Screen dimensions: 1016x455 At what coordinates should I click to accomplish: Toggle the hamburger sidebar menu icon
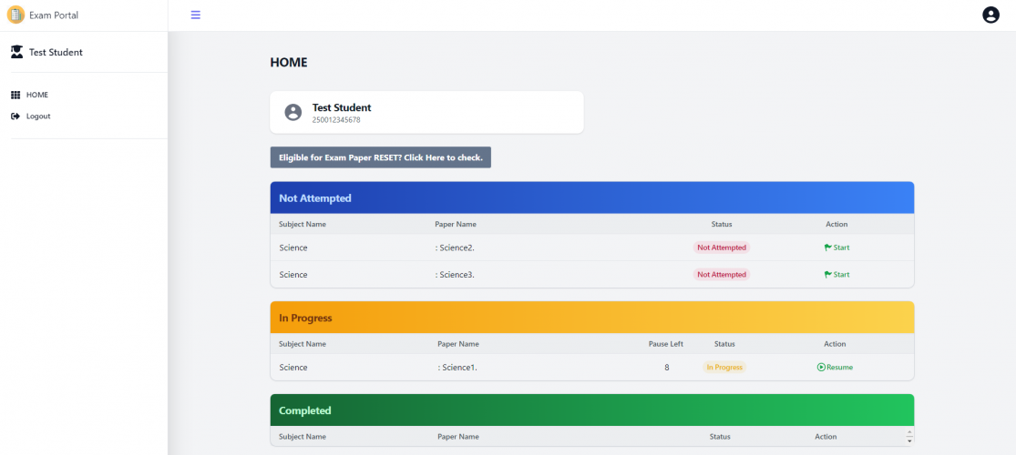pos(196,15)
